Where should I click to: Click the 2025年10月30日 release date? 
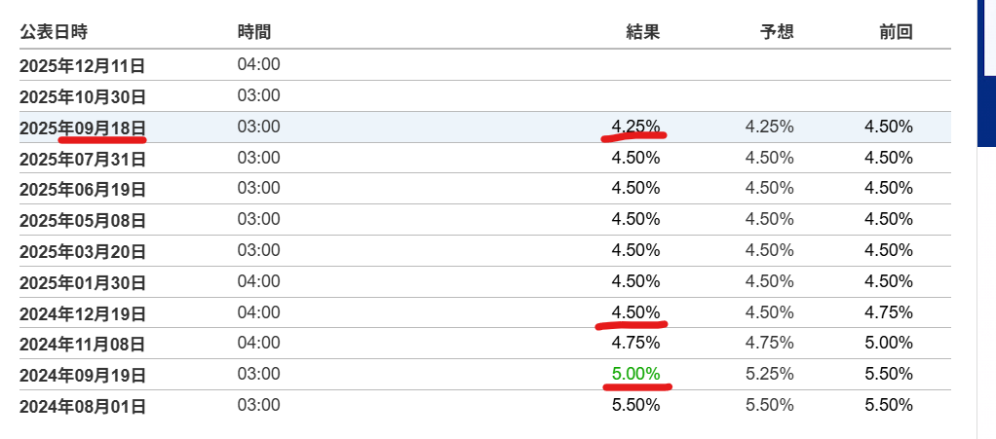click(x=83, y=97)
